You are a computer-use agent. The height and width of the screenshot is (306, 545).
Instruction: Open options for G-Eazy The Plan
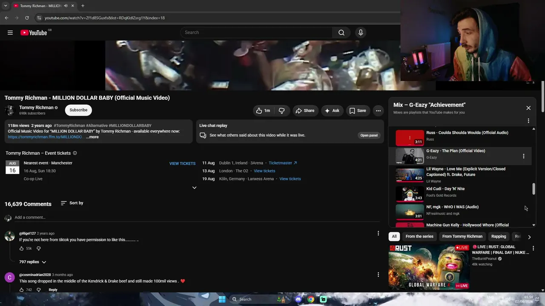pos(524,156)
